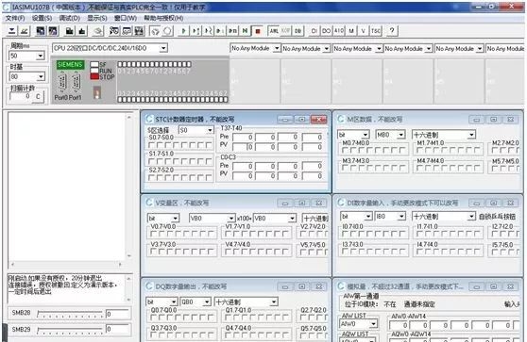
Task: Click the circle-shaped toolbar icon
Action: (x=167, y=31)
